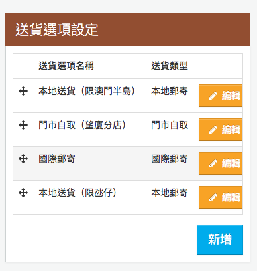Add a new option with 新增 button
257x271 pixels.
[220, 240]
